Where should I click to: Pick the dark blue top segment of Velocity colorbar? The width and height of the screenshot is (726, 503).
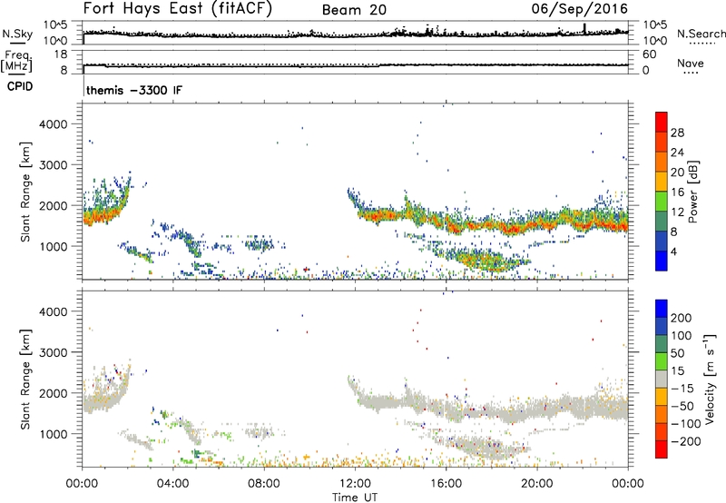click(x=662, y=309)
